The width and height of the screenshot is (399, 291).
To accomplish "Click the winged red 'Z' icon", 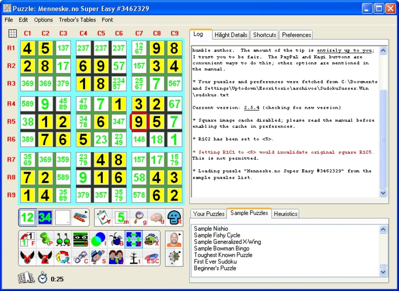I will 45,257.
